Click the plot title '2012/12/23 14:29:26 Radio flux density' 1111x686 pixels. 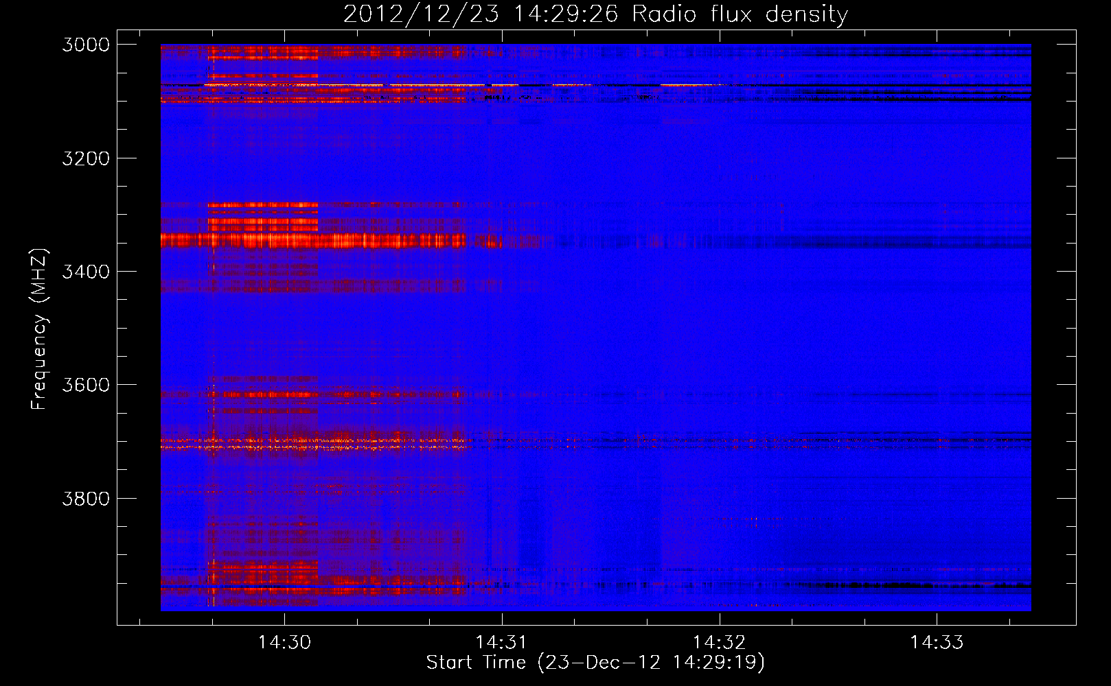(x=595, y=14)
